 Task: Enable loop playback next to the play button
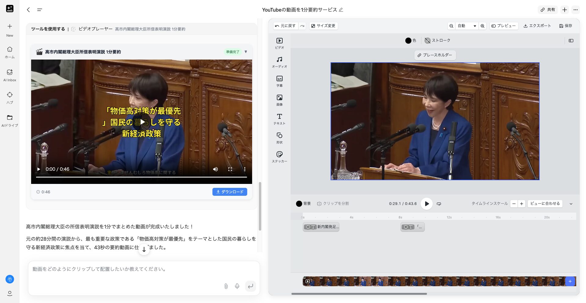coord(439,204)
